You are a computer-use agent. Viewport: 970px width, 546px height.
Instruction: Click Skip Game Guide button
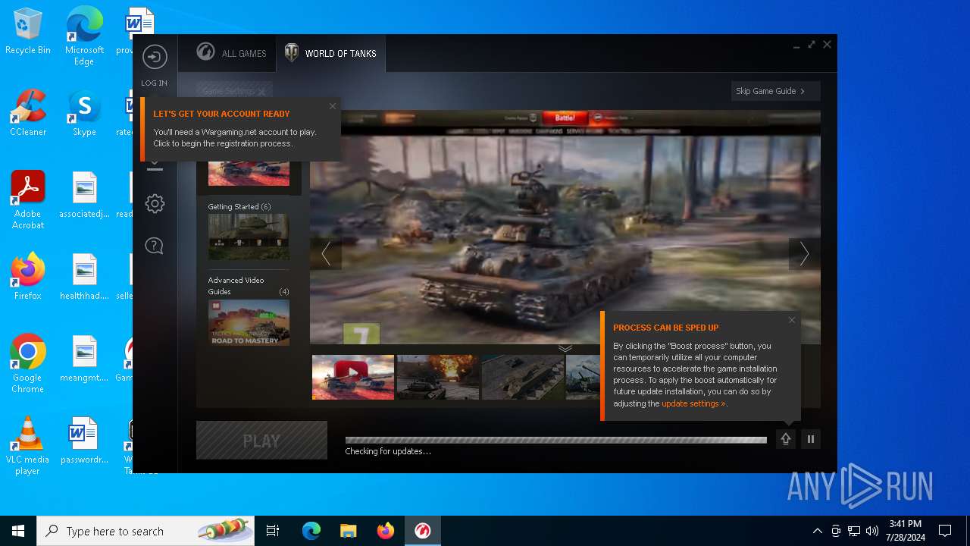[775, 91]
